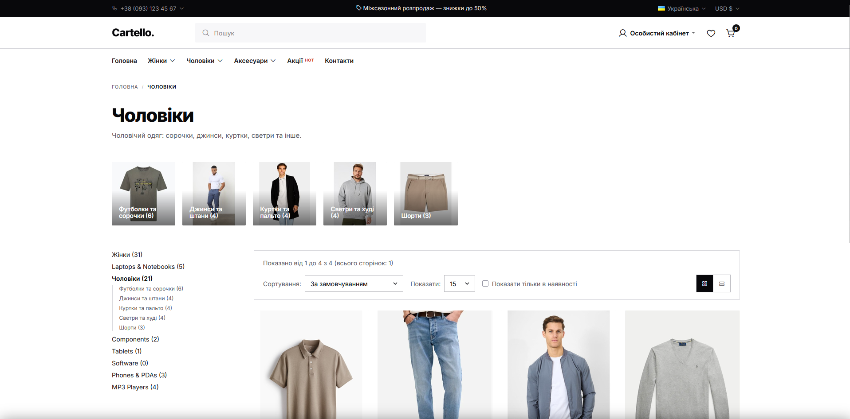Open Аксесуари in main menu
This screenshot has height=419, width=850.
pos(251,61)
